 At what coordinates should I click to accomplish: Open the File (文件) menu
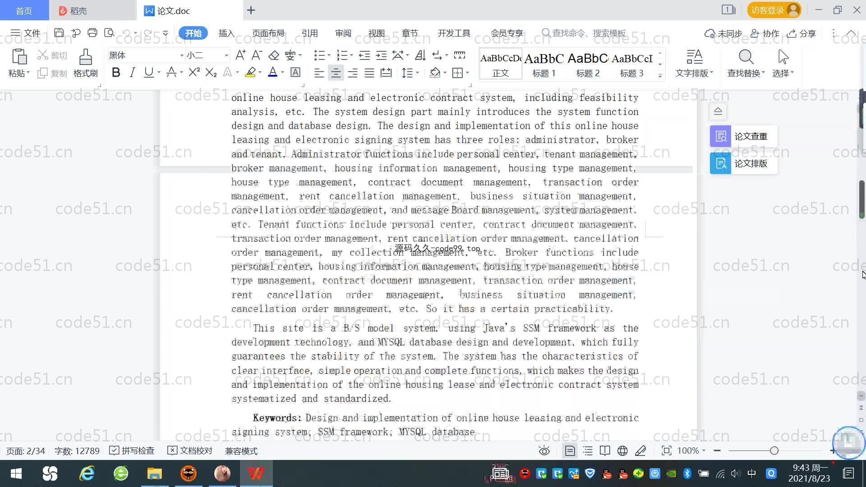coord(26,33)
